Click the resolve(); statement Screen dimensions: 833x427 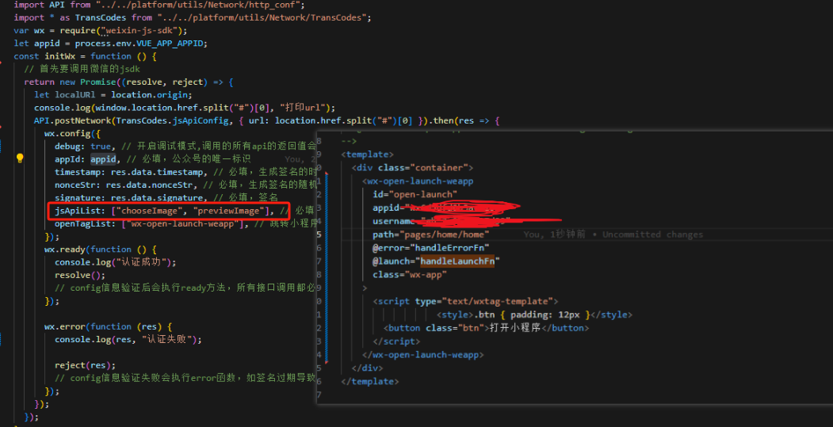tap(80, 275)
